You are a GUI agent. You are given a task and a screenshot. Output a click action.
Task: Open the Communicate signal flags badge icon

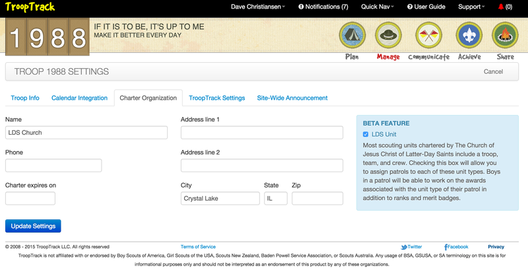[x=428, y=35]
